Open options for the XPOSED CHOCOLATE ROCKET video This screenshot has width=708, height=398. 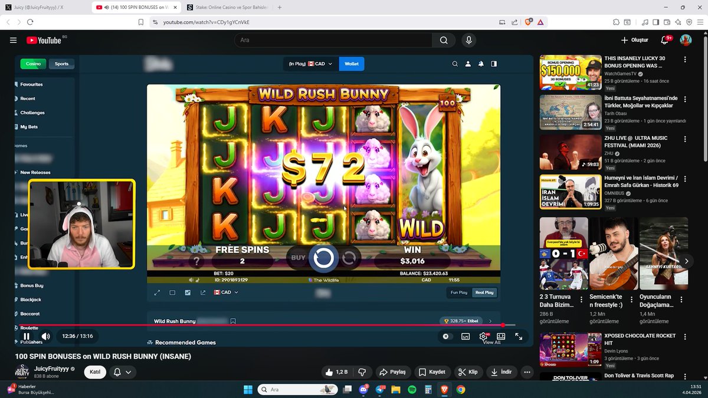[685, 337]
